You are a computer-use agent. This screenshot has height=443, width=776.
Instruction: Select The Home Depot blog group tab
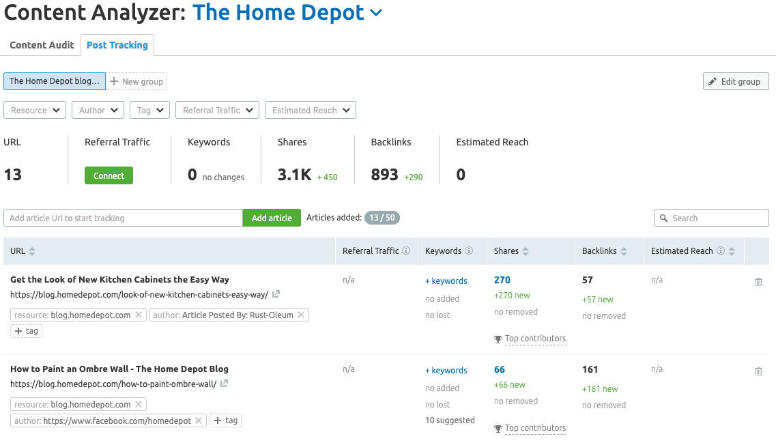click(x=55, y=81)
